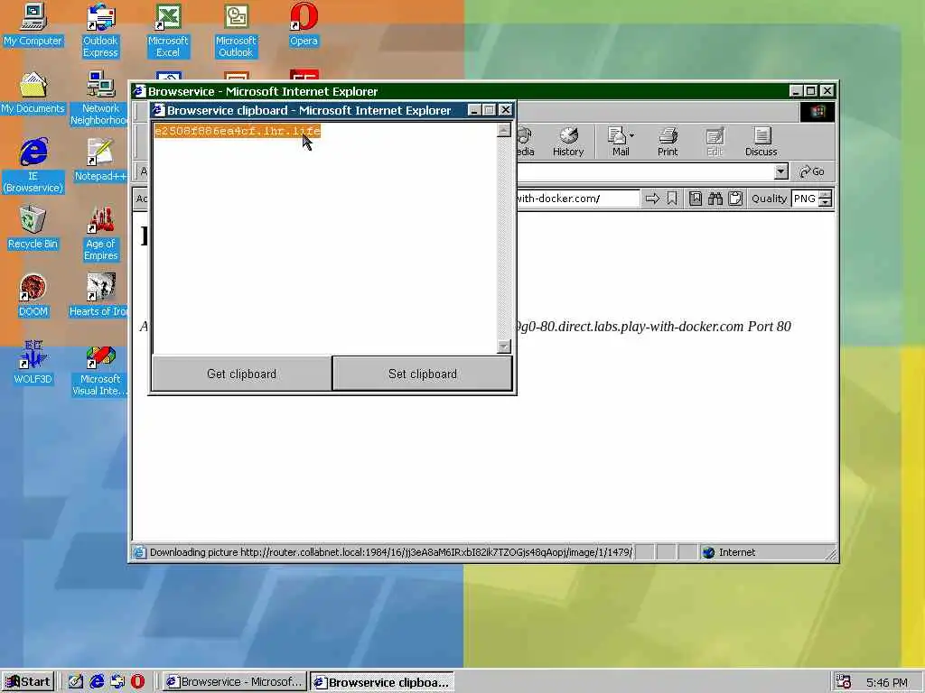Select the Notepad++ desktop icon

coord(100,161)
